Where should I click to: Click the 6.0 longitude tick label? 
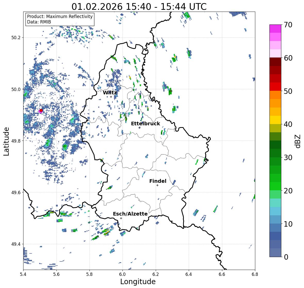(x=122, y=274)
